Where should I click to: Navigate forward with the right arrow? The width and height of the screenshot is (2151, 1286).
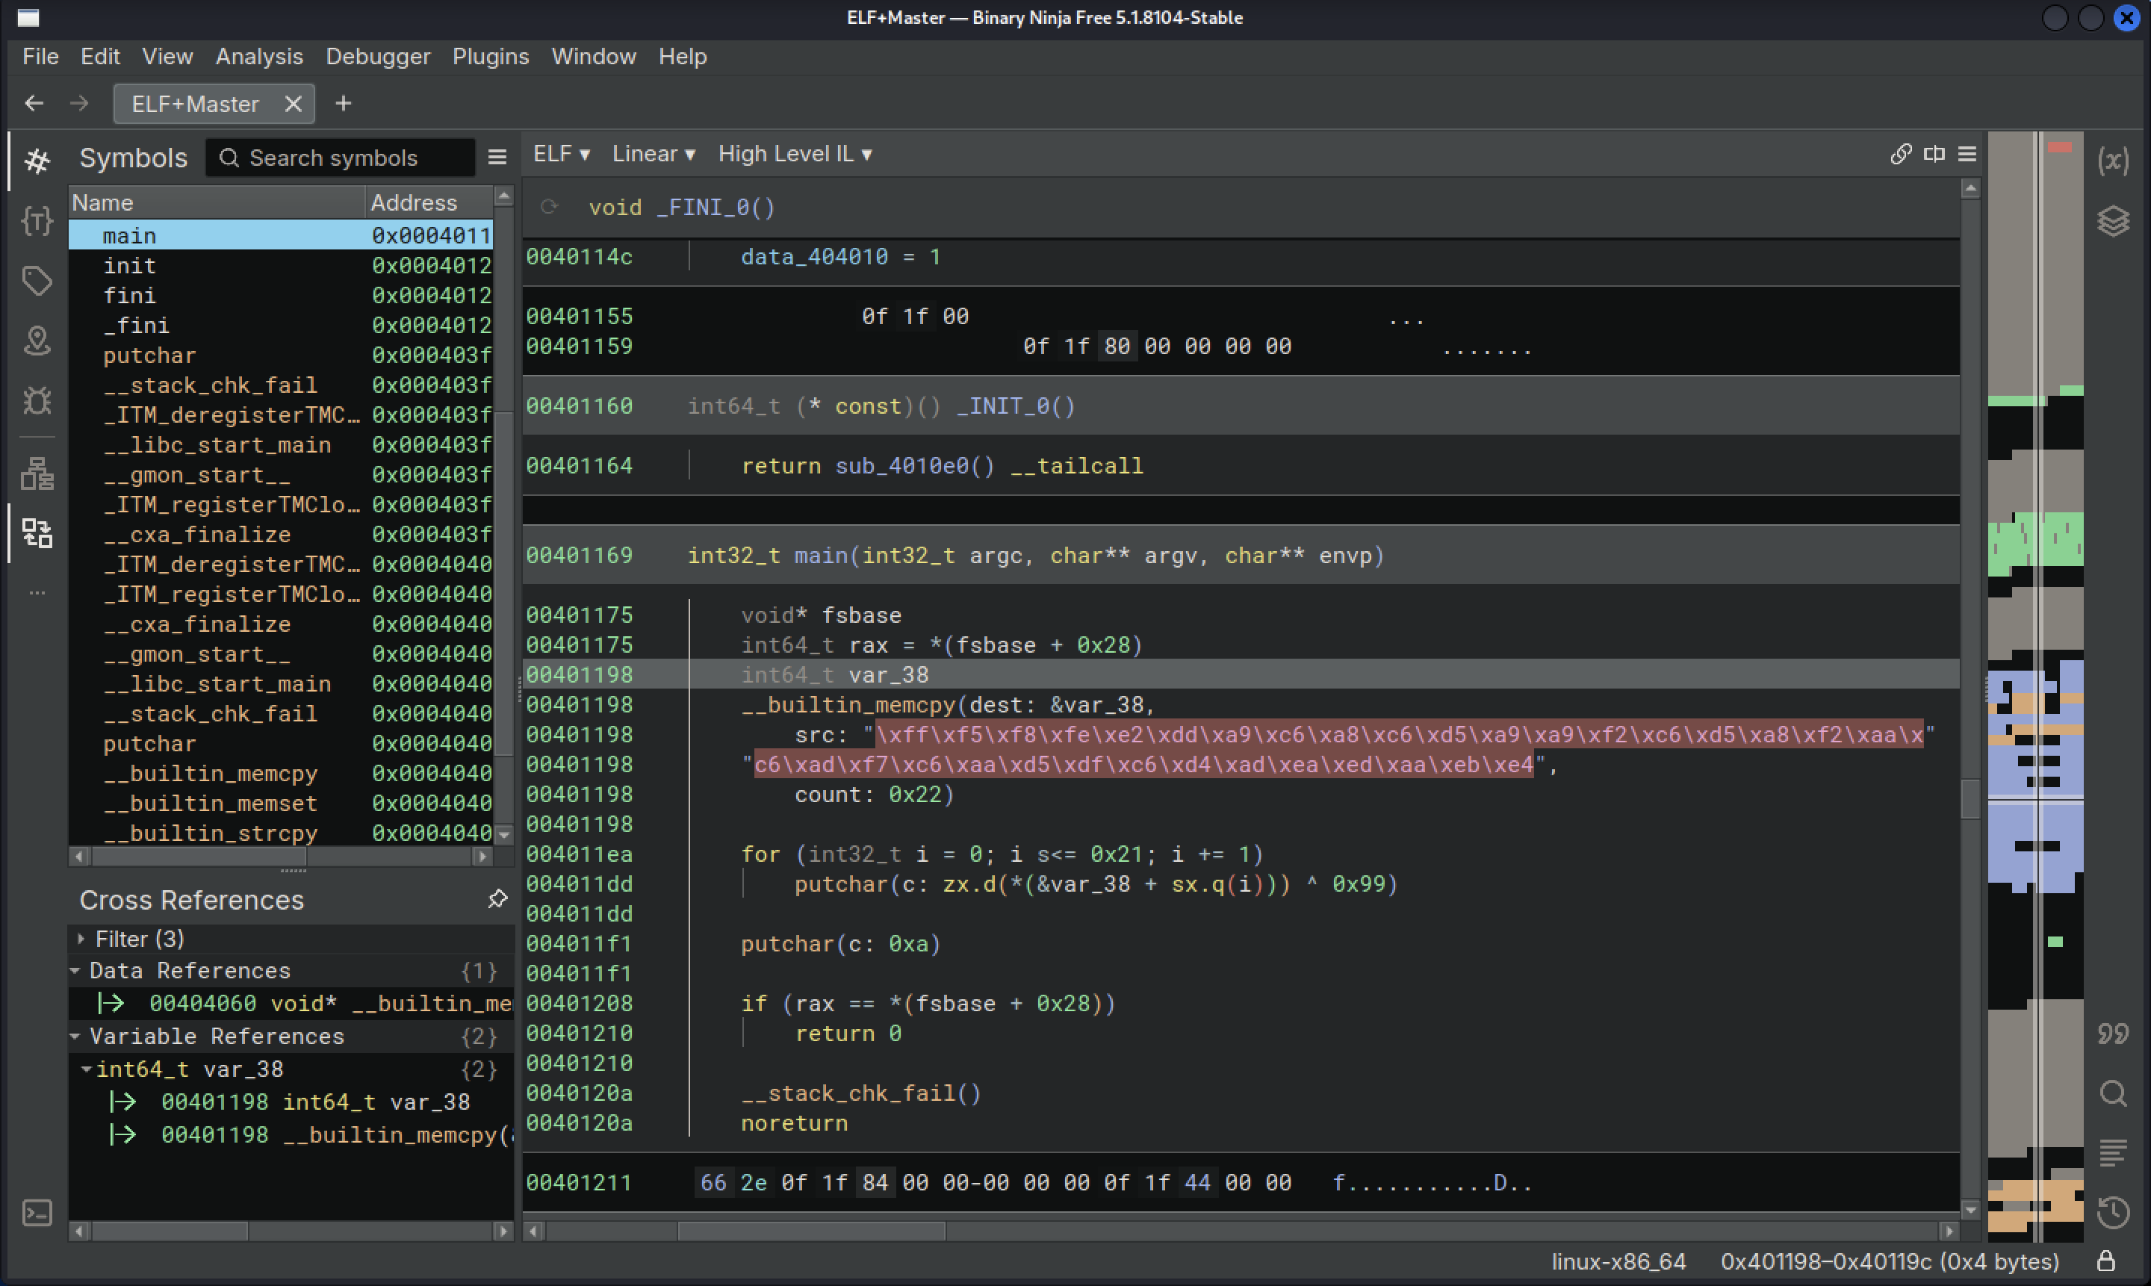click(80, 103)
